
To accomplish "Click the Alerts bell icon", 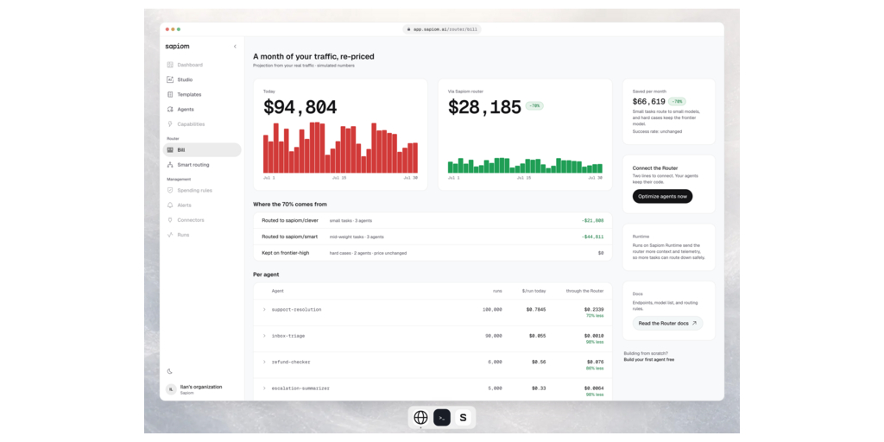I will click(170, 205).
